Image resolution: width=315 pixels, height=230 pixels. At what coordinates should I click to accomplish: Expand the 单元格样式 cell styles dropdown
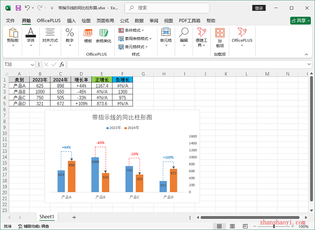[133, 47]
